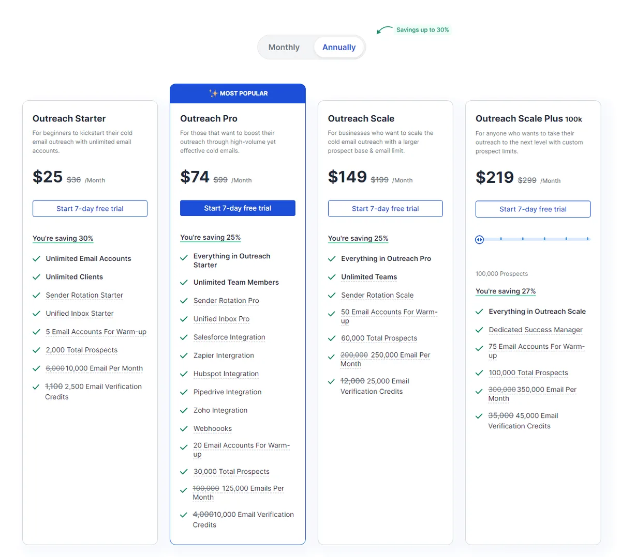Click the checkmark next to Zapier Intergration
Screen dimensions: 621x557
[184, 355]
